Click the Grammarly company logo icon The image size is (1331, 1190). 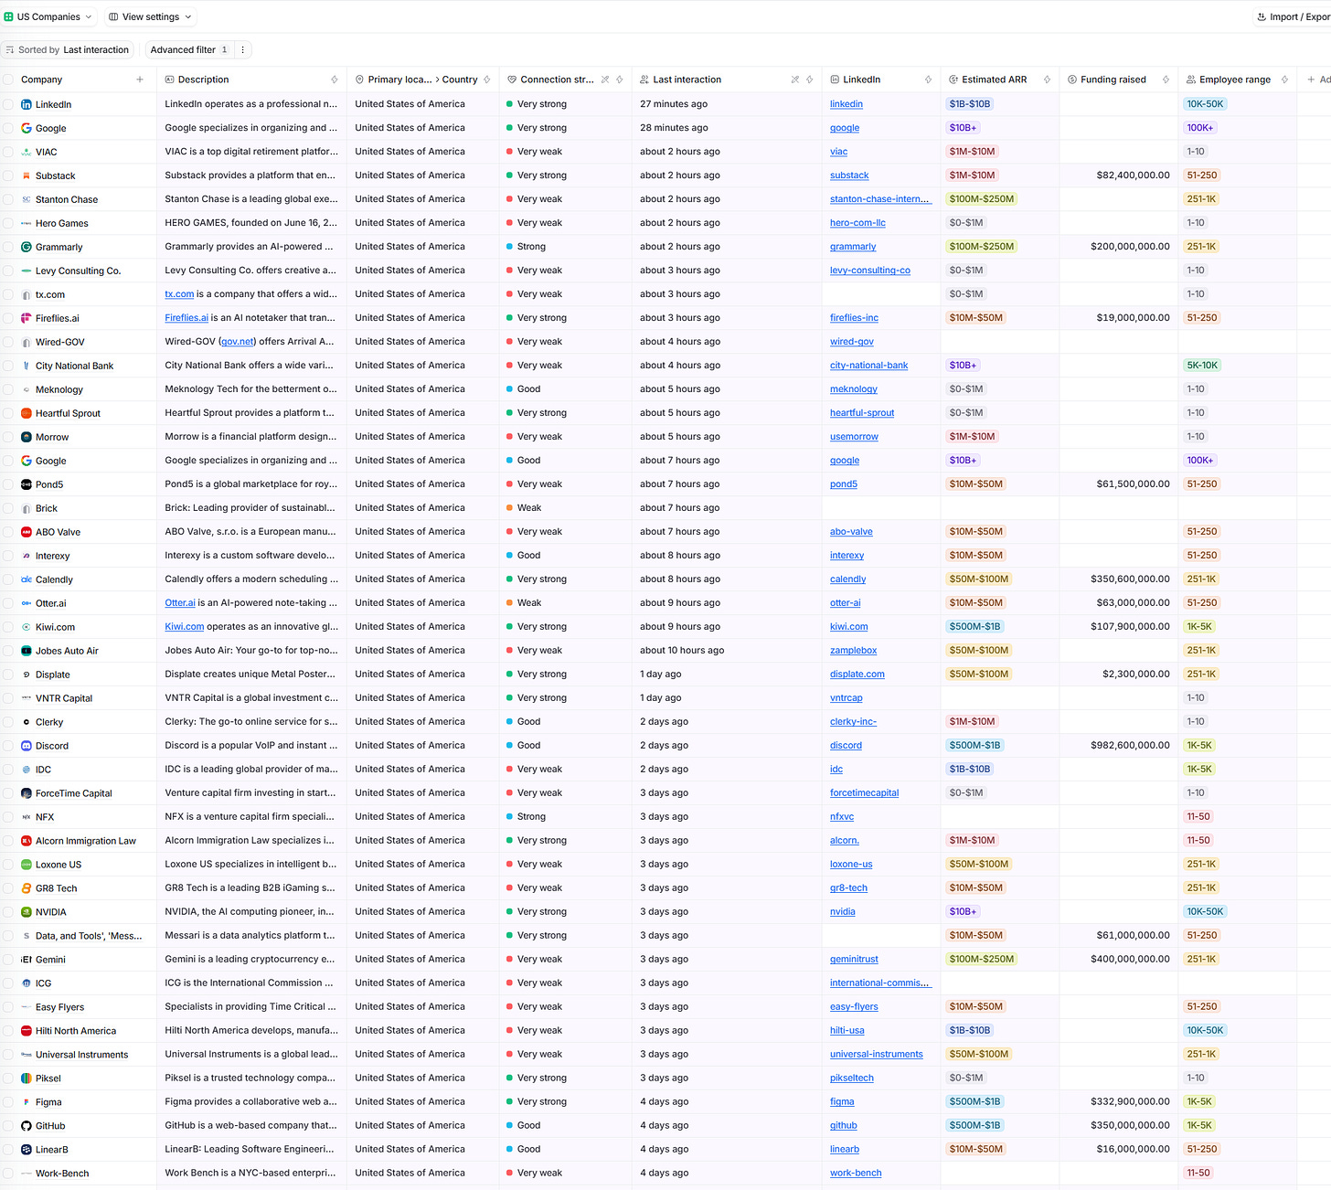coord(27,247)
